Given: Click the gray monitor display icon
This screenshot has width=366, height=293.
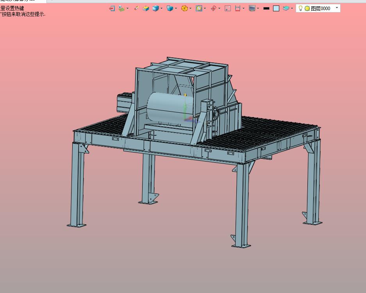Looking at the screenshot, I should click(252, 9).
